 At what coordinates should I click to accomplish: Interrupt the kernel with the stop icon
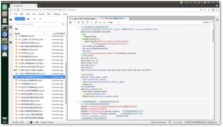tap(96, 22)
